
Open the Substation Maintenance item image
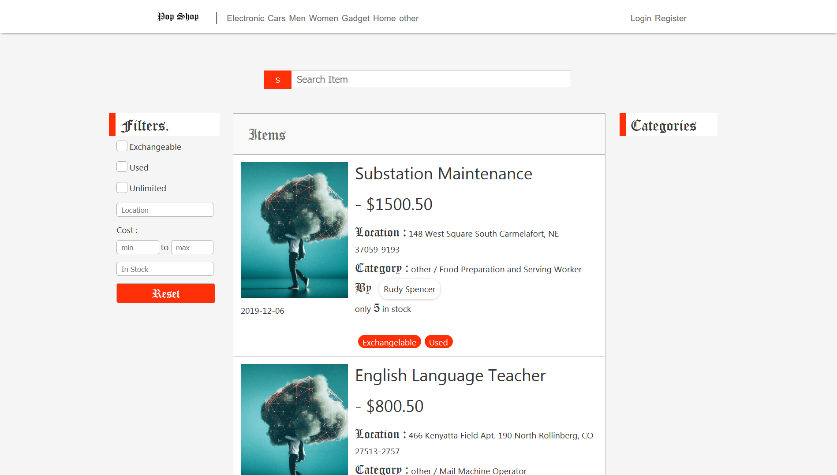coord(294,230)
